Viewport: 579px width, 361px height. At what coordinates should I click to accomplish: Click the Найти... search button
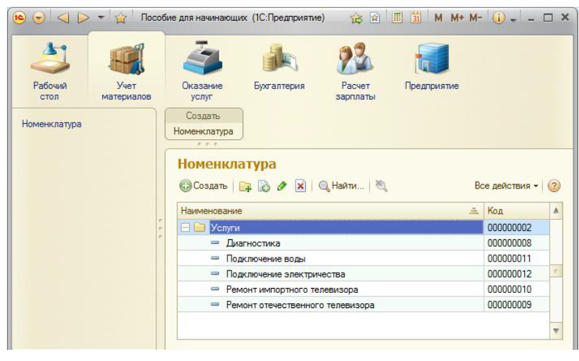pyautogui.click(x=341, y=186)
